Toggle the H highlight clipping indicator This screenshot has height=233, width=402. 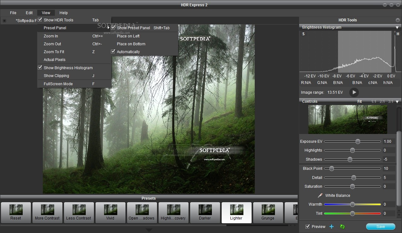398,34
